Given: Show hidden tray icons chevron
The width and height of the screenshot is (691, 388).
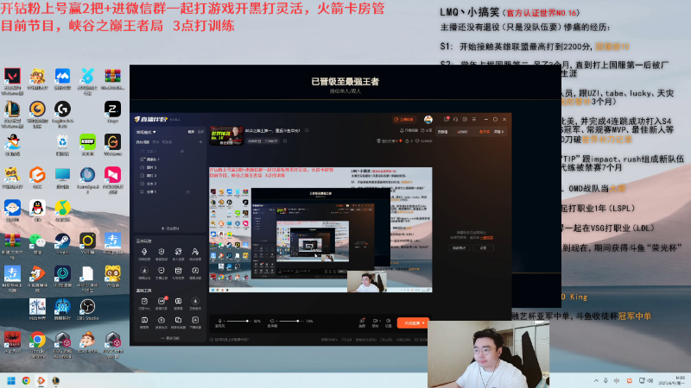Looking at the screenshot, I should click(x=596, y=380).
